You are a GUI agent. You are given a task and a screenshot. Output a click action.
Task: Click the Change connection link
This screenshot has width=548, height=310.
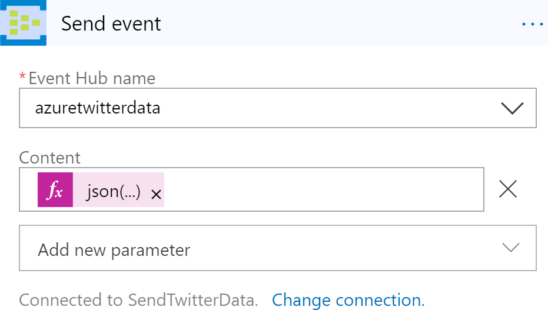(x=348, y=300)
